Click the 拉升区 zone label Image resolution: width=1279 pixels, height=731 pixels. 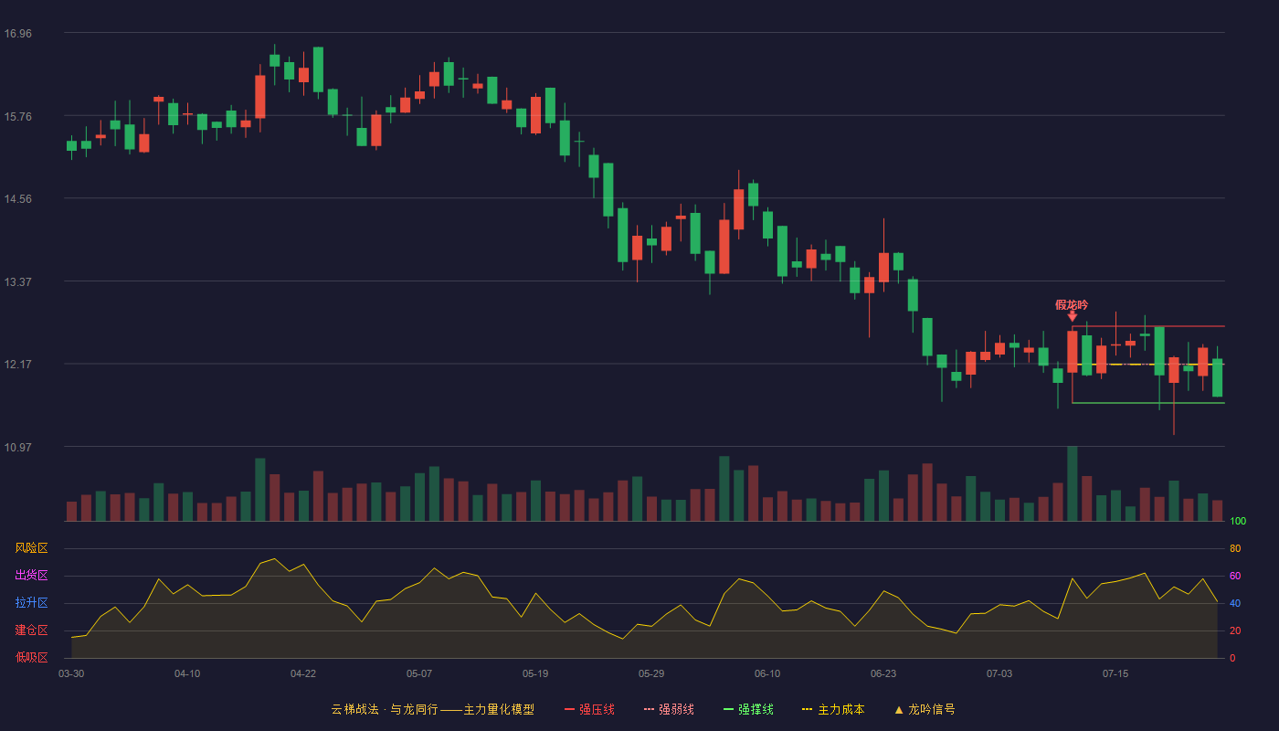[31, 603]
